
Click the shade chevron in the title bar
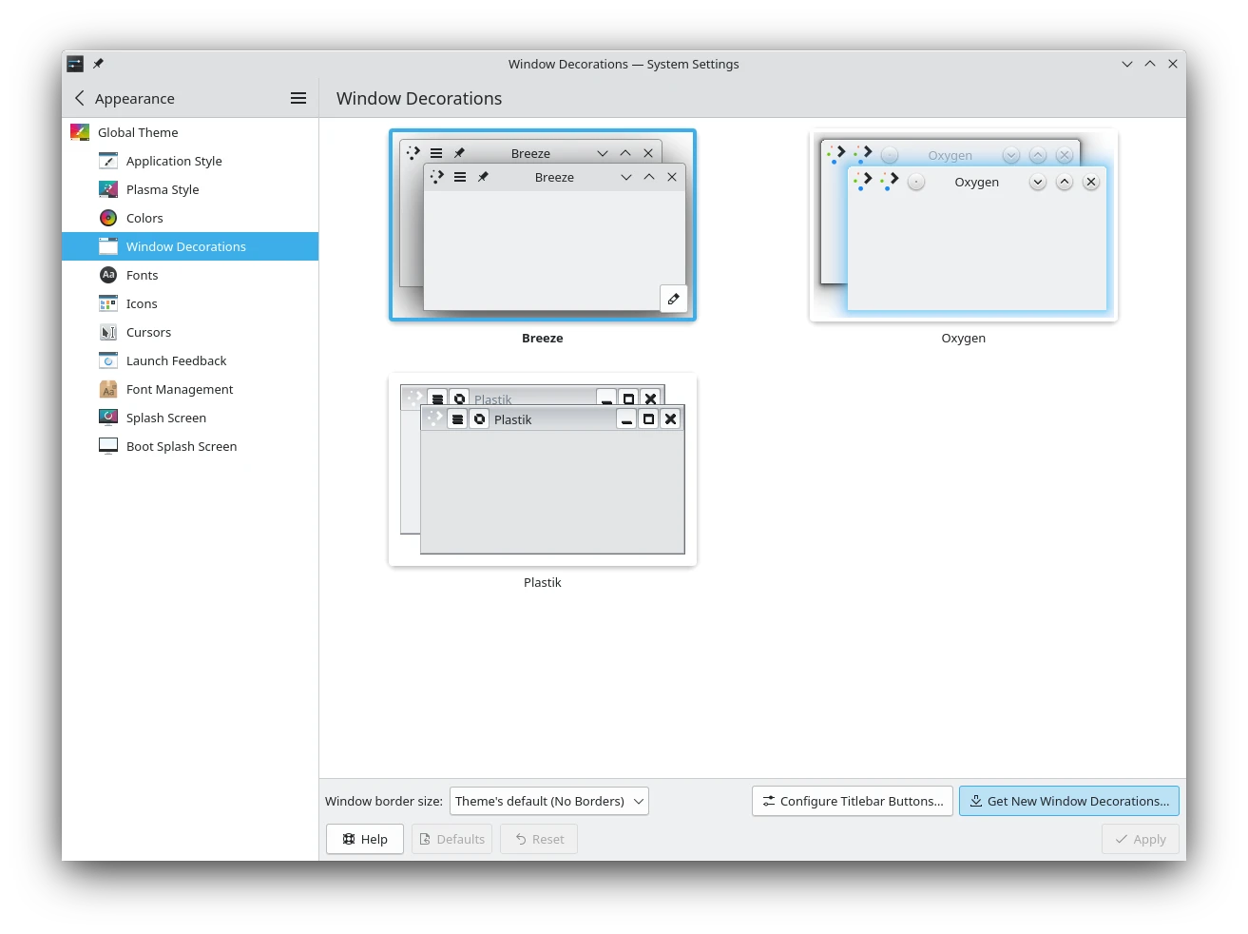1126,64
